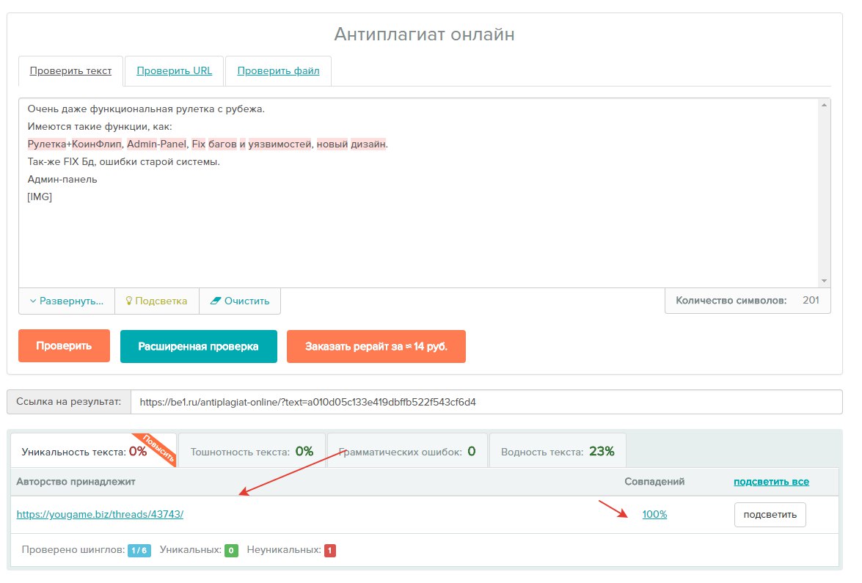Open the Проверить файл tab
862x583 pixels.
tap(278, 71)
